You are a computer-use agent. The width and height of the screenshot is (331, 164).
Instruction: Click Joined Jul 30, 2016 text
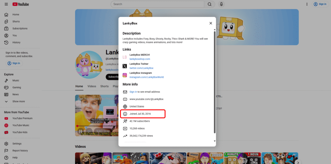tap(140, 114)
